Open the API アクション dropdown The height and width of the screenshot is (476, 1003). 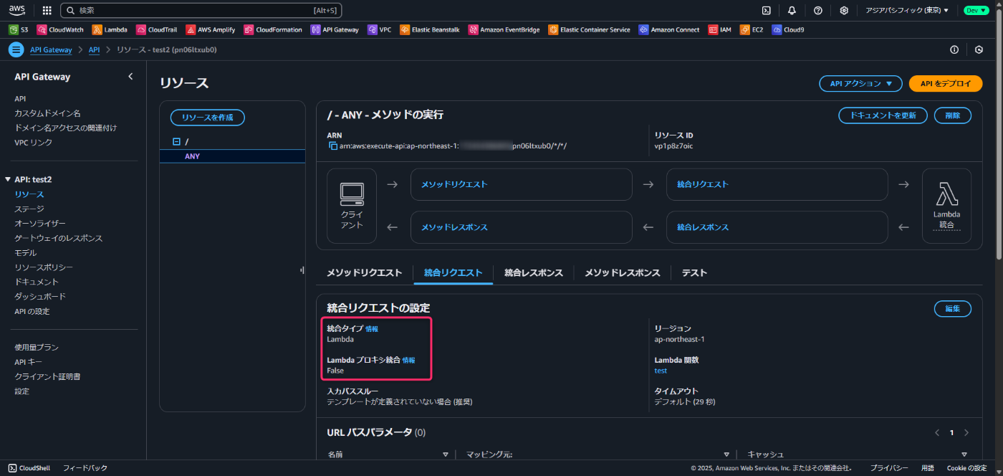[860, 83]
